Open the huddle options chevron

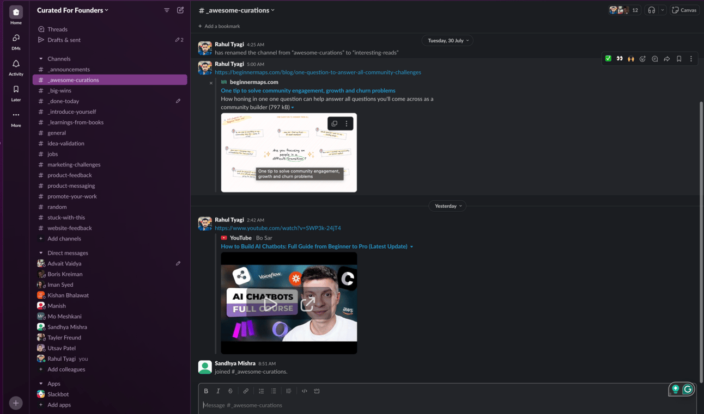663,10
